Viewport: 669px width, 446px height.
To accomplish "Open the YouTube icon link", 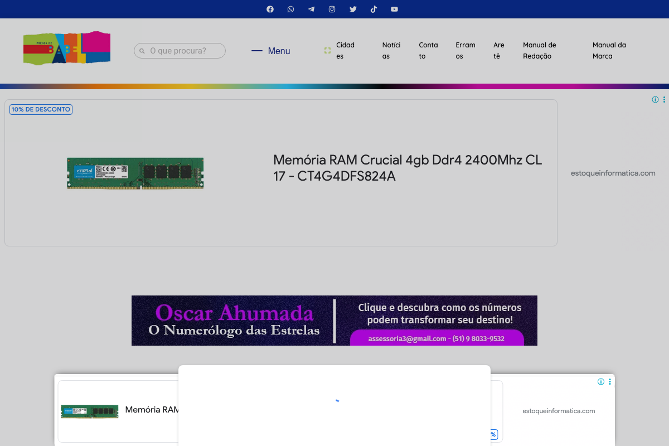I will tap(394, 9).
